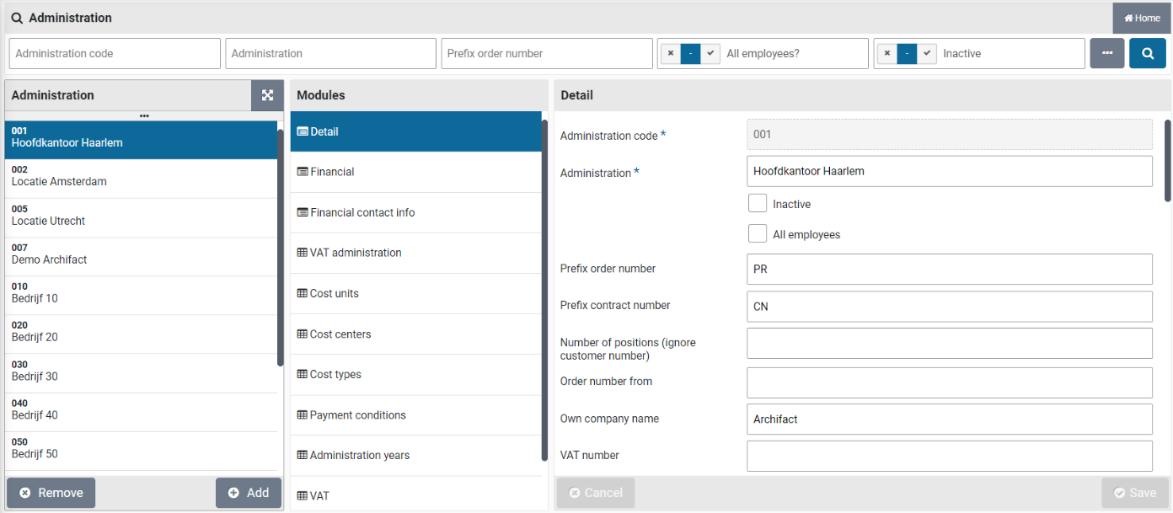Click the Administration code search field

point(115,53)
